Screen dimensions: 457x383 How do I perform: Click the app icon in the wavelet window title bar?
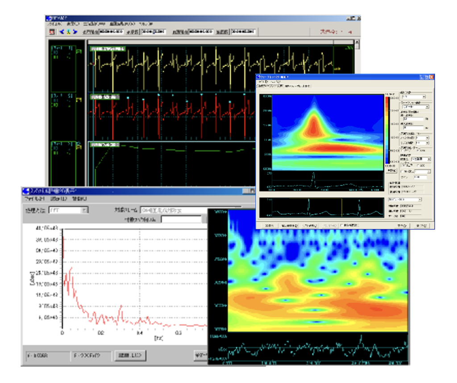258,77
